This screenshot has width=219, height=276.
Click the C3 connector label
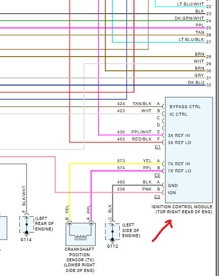[x=157, y=197]
